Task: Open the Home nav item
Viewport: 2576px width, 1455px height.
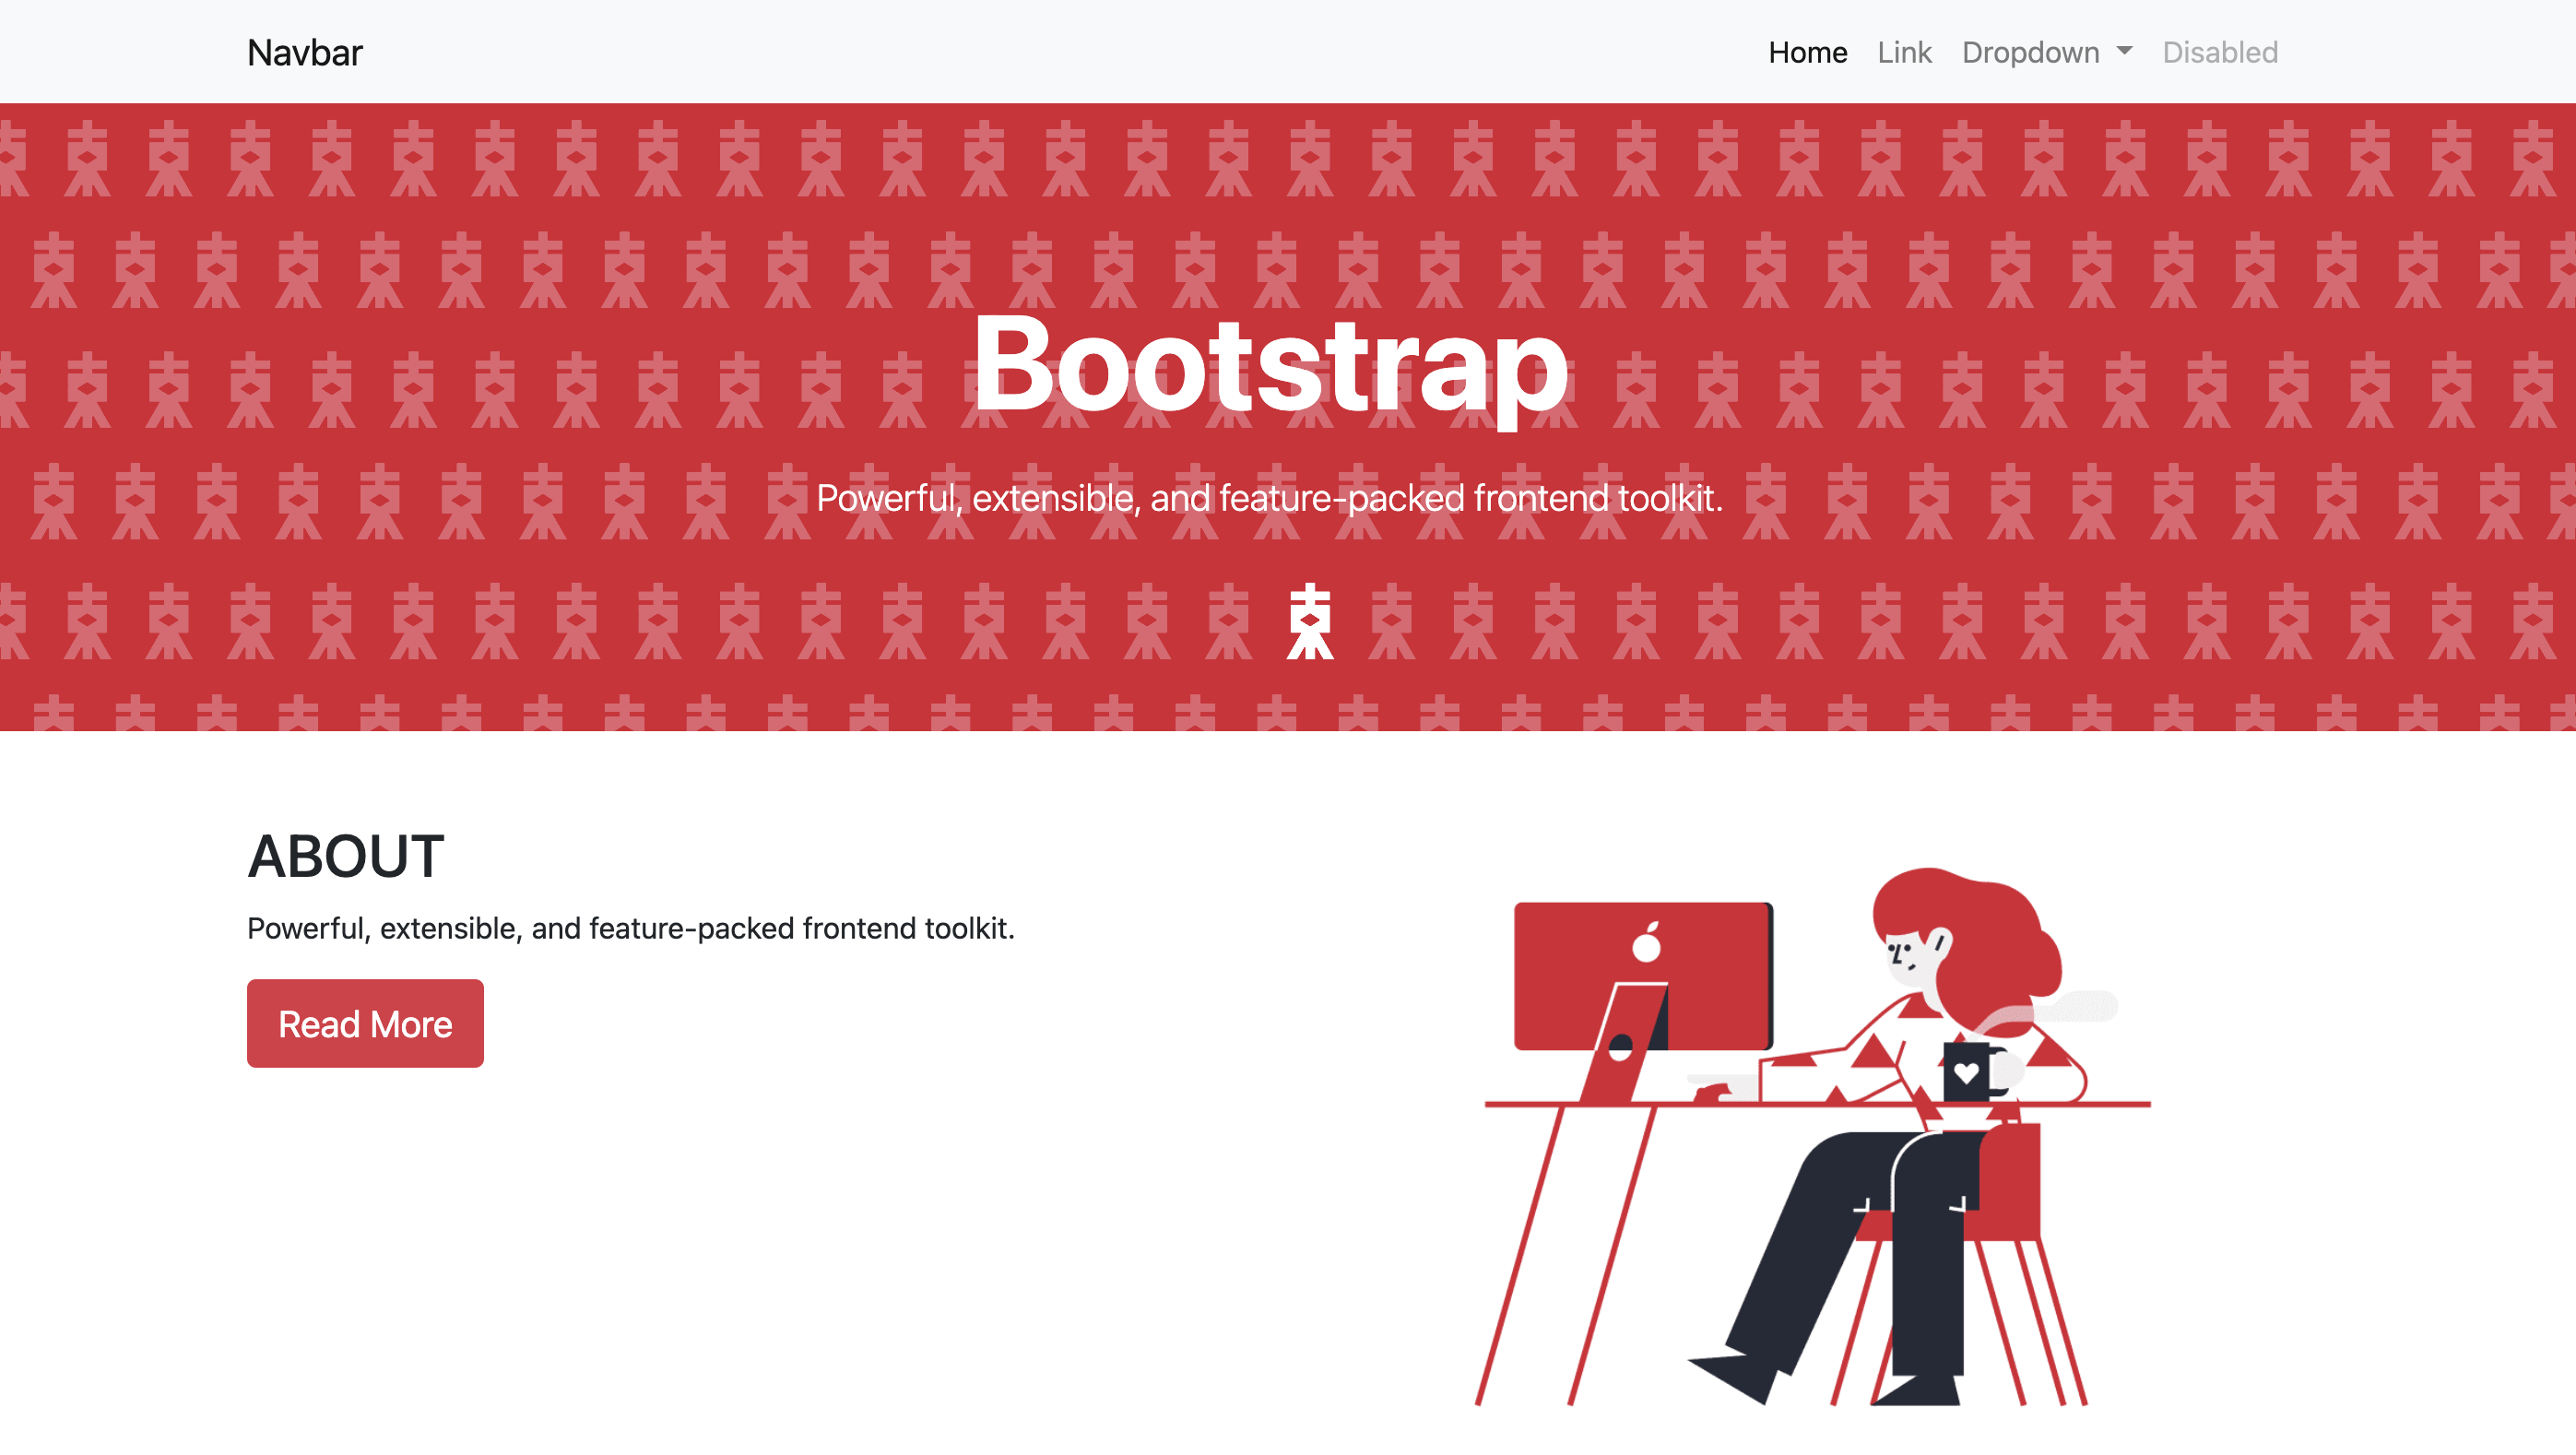Action: coord(1807,52)
